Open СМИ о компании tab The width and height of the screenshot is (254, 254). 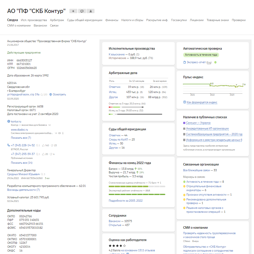(19, 26)
